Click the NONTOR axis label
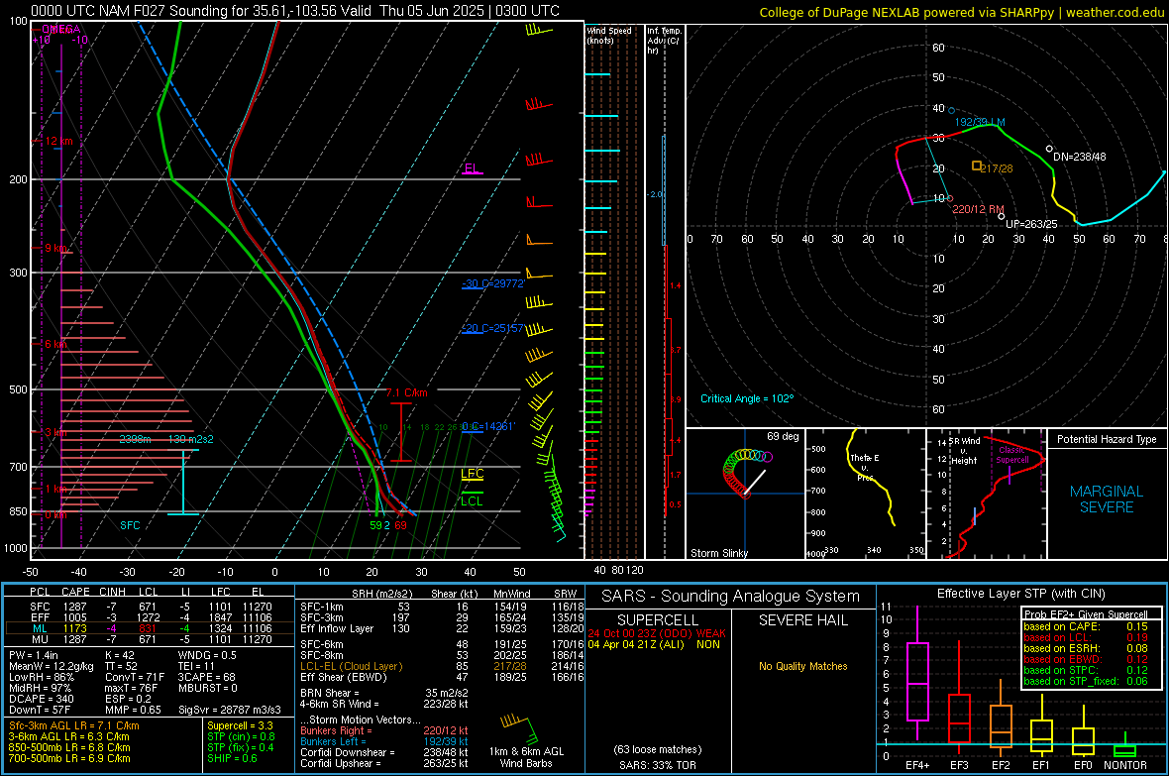1169x776 pixels. click(x=1125, y=765)
